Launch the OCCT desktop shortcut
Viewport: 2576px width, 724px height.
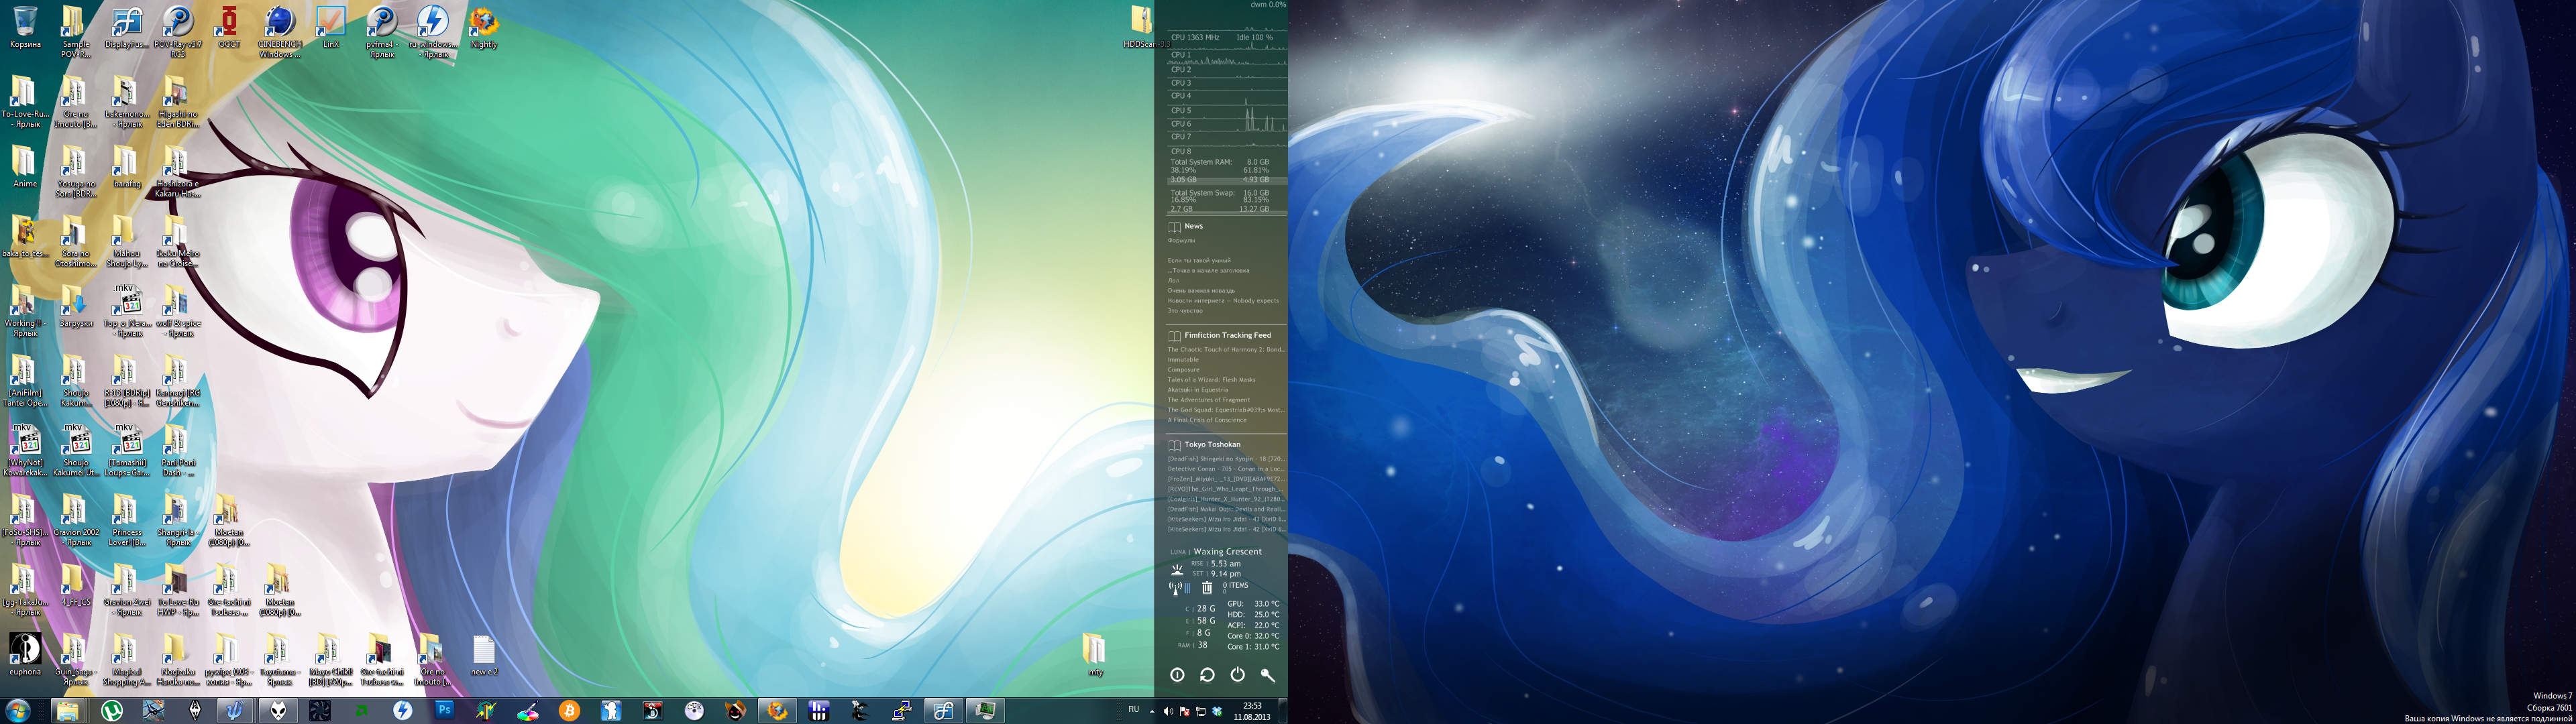tap(229, 27)
